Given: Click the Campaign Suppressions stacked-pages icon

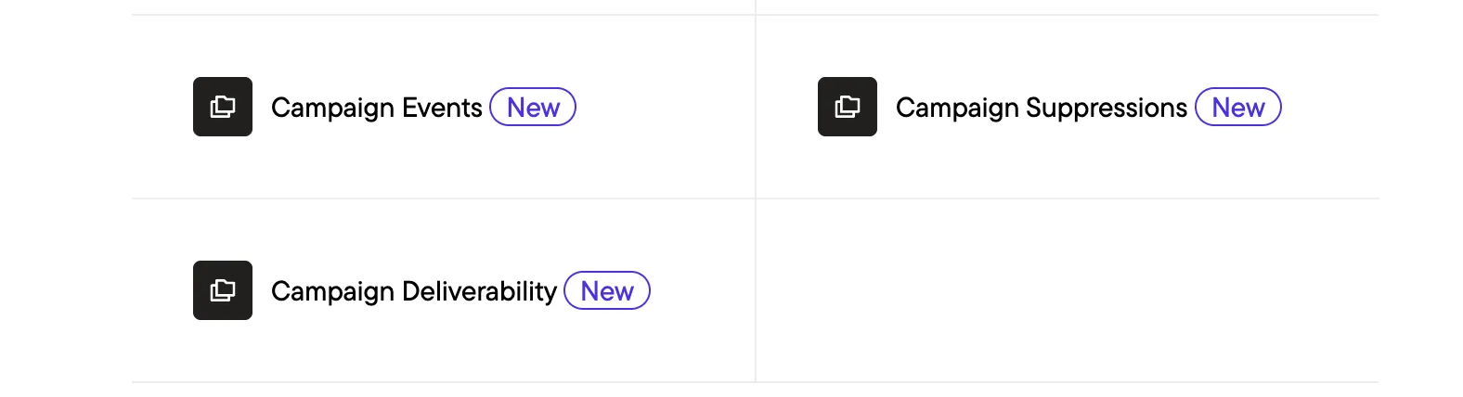Looking at the screenshot, I should click(x=848, y=107).
